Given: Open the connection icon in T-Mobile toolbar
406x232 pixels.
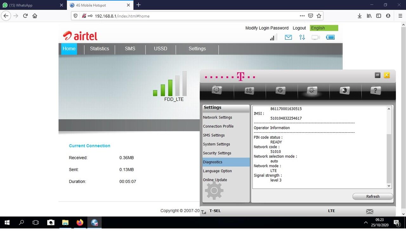Looking at the screenshot, I should 217,90.
